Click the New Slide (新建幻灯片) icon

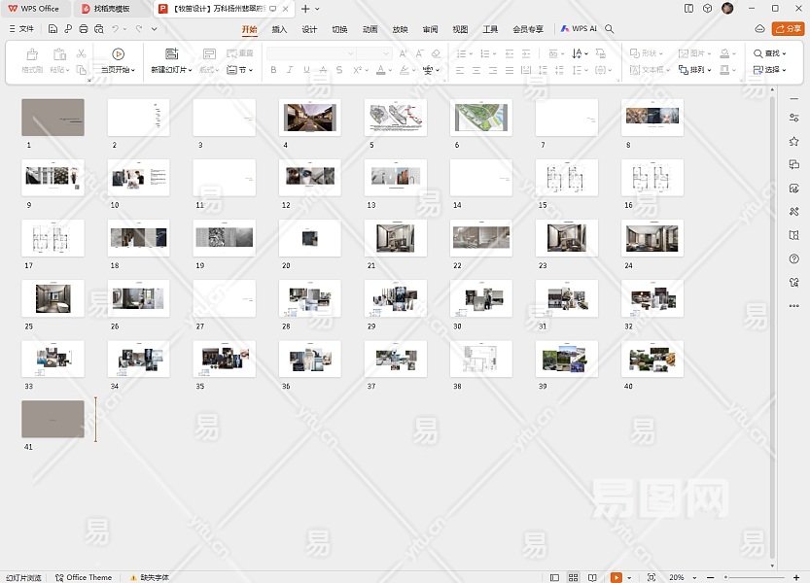[171, 54]
